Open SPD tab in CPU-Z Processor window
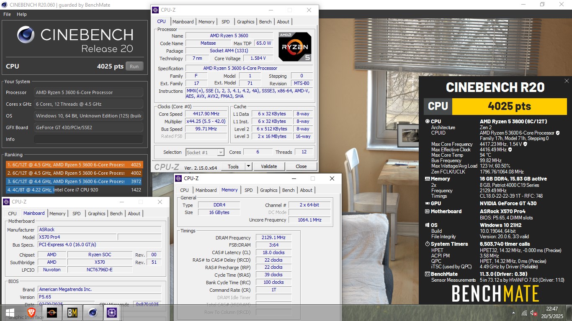 point(226,22)
